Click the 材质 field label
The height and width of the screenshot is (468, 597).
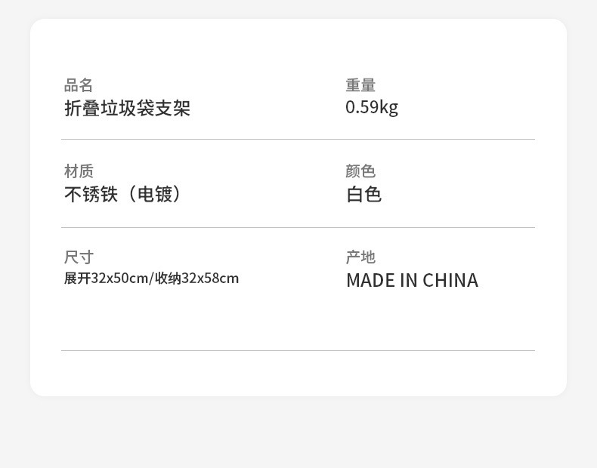(79, 171)
